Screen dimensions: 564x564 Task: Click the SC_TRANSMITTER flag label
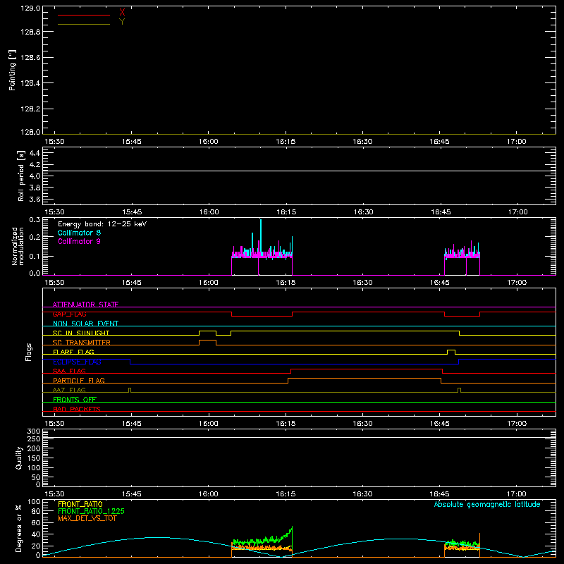point(81,343)
